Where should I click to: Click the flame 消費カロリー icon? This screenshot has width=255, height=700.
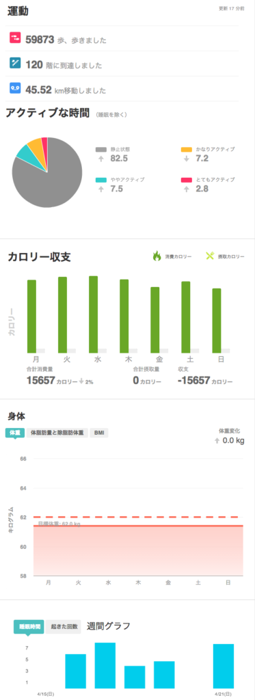[x=157, y=256]
